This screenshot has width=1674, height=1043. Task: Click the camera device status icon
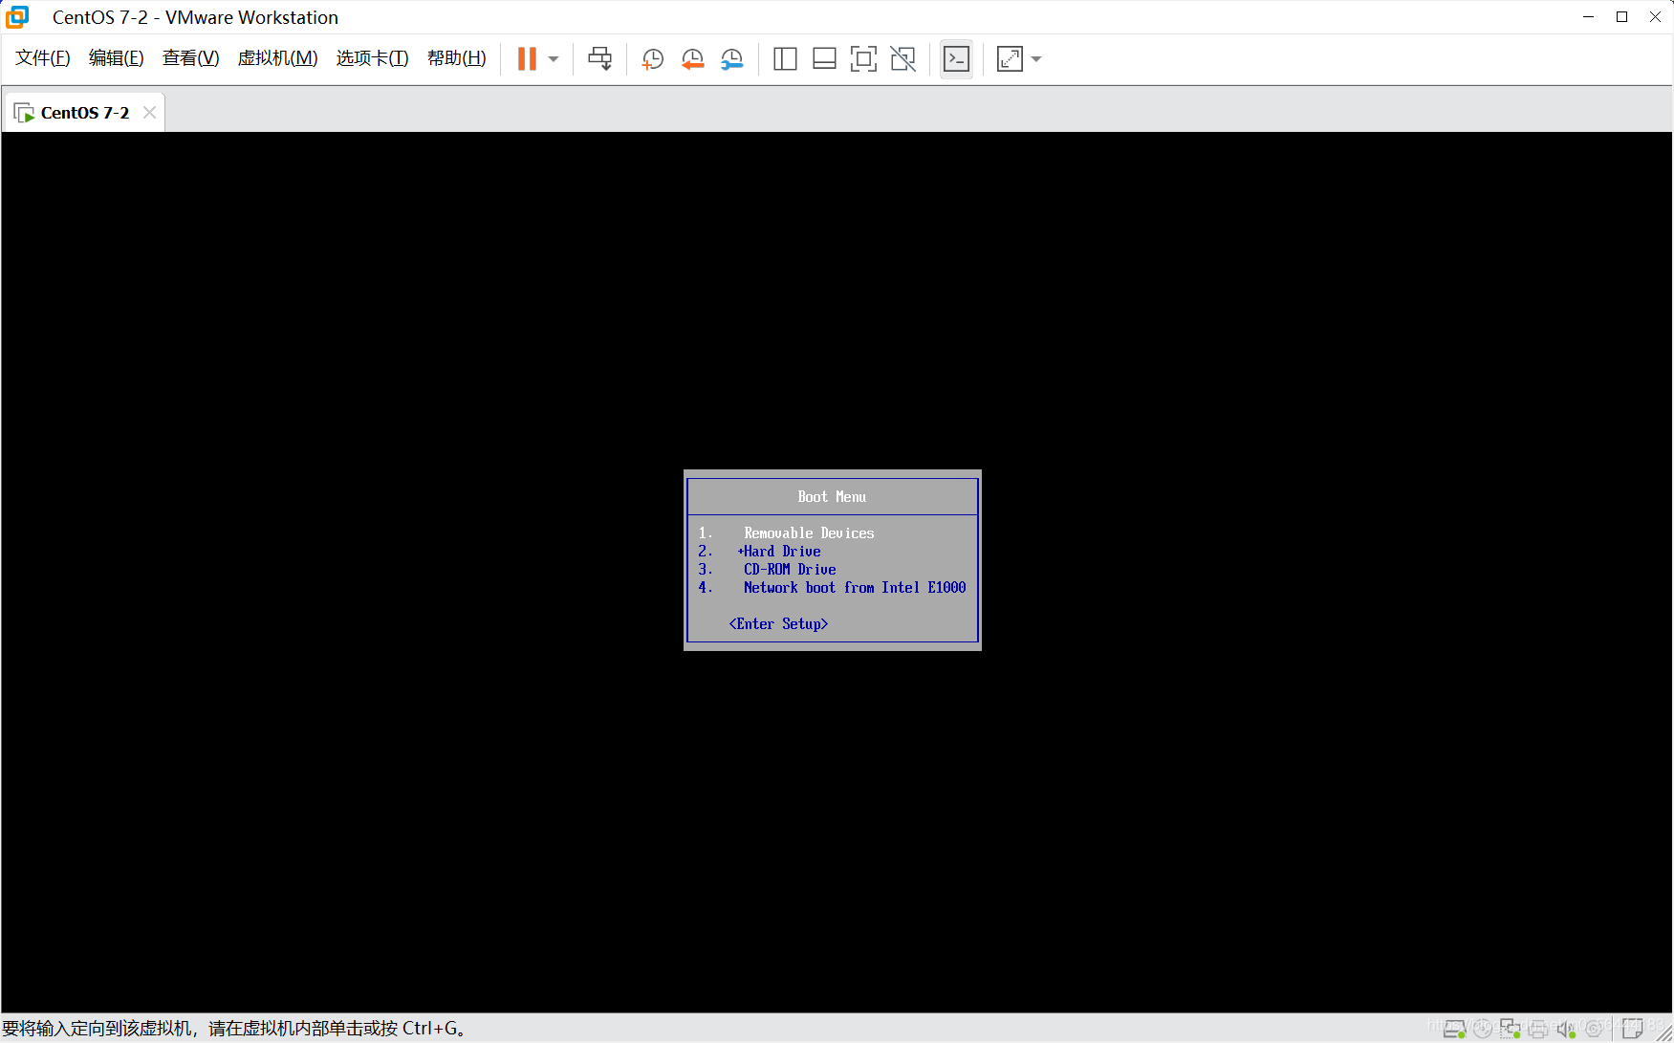(1594, 1030)
